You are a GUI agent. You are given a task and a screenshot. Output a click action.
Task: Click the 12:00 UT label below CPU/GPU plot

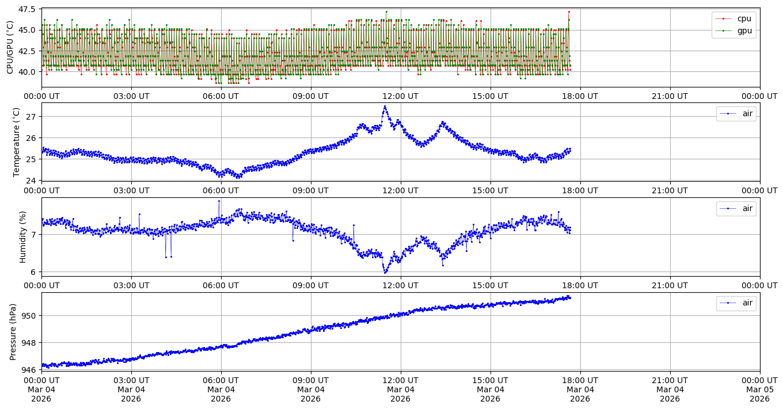pos(400,96)
